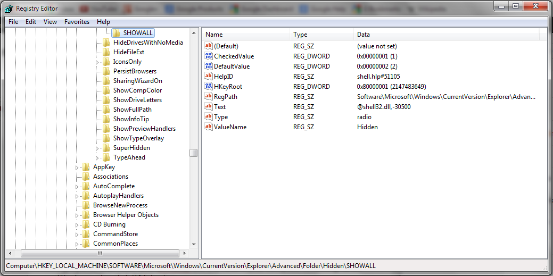
Task: Click the DWORD icon next to HKeyRoot
Action: point(209,86)
